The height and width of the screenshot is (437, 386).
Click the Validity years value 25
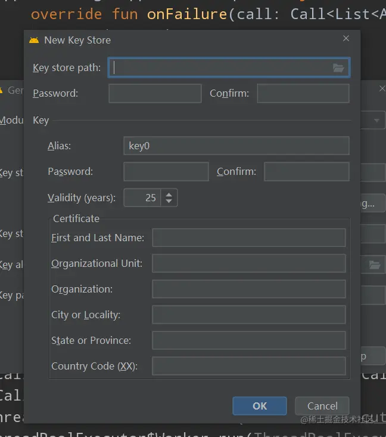142,198
